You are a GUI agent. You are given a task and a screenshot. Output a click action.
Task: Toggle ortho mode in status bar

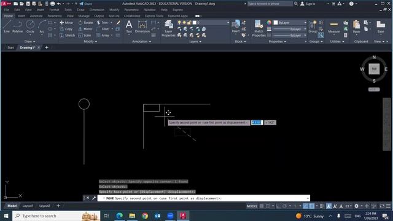(x=278, y=206)
